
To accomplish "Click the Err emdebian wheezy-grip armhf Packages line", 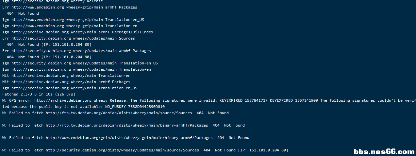I will [x=70, y=7].
